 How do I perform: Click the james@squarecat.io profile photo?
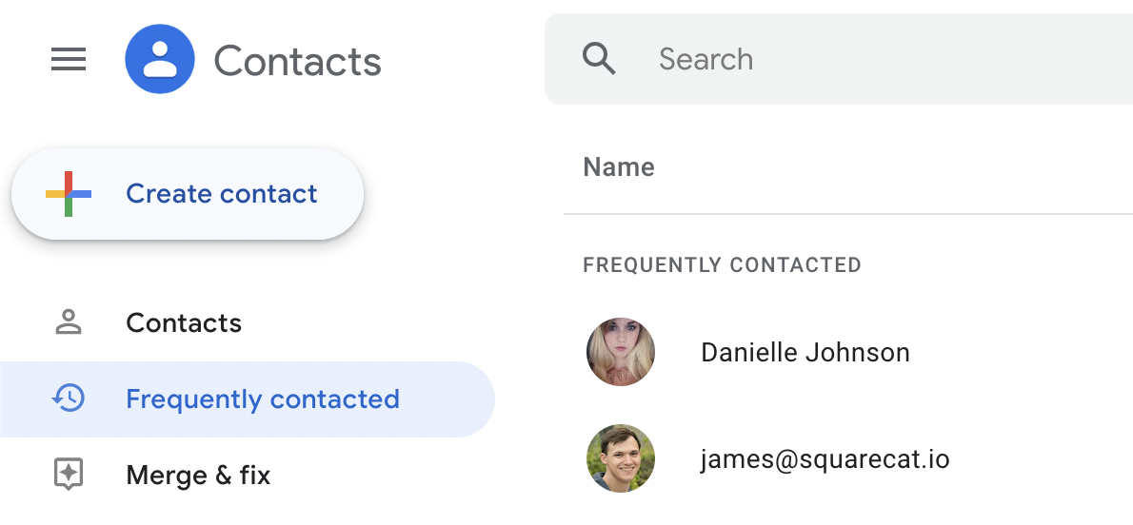[621, 459]
